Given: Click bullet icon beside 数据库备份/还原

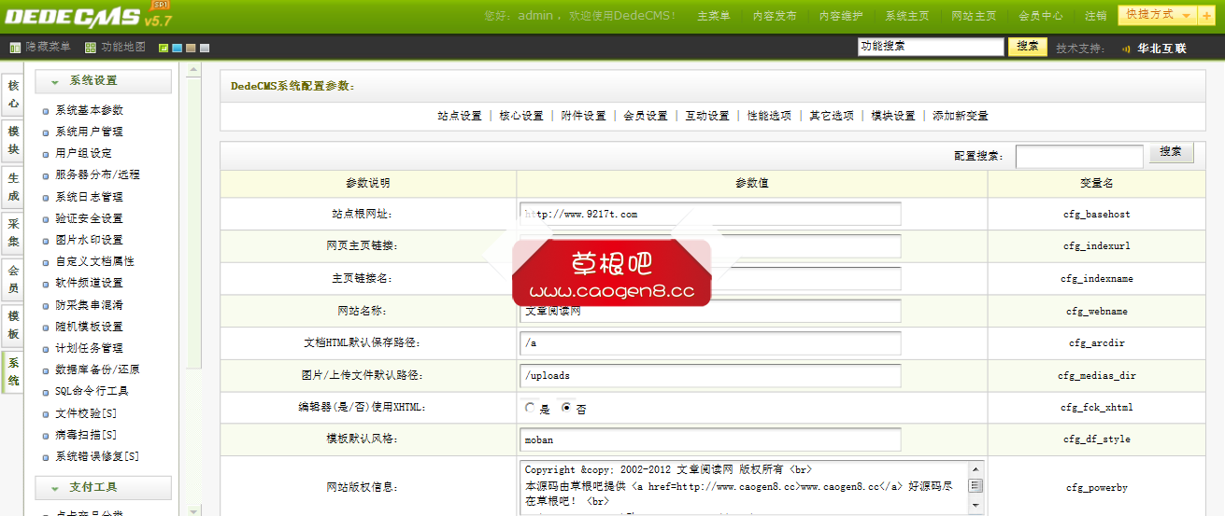Looking at the screenshot, I should click(46, 370).
